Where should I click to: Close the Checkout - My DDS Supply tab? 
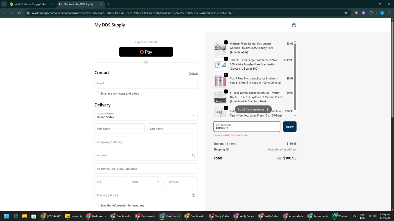101,4
